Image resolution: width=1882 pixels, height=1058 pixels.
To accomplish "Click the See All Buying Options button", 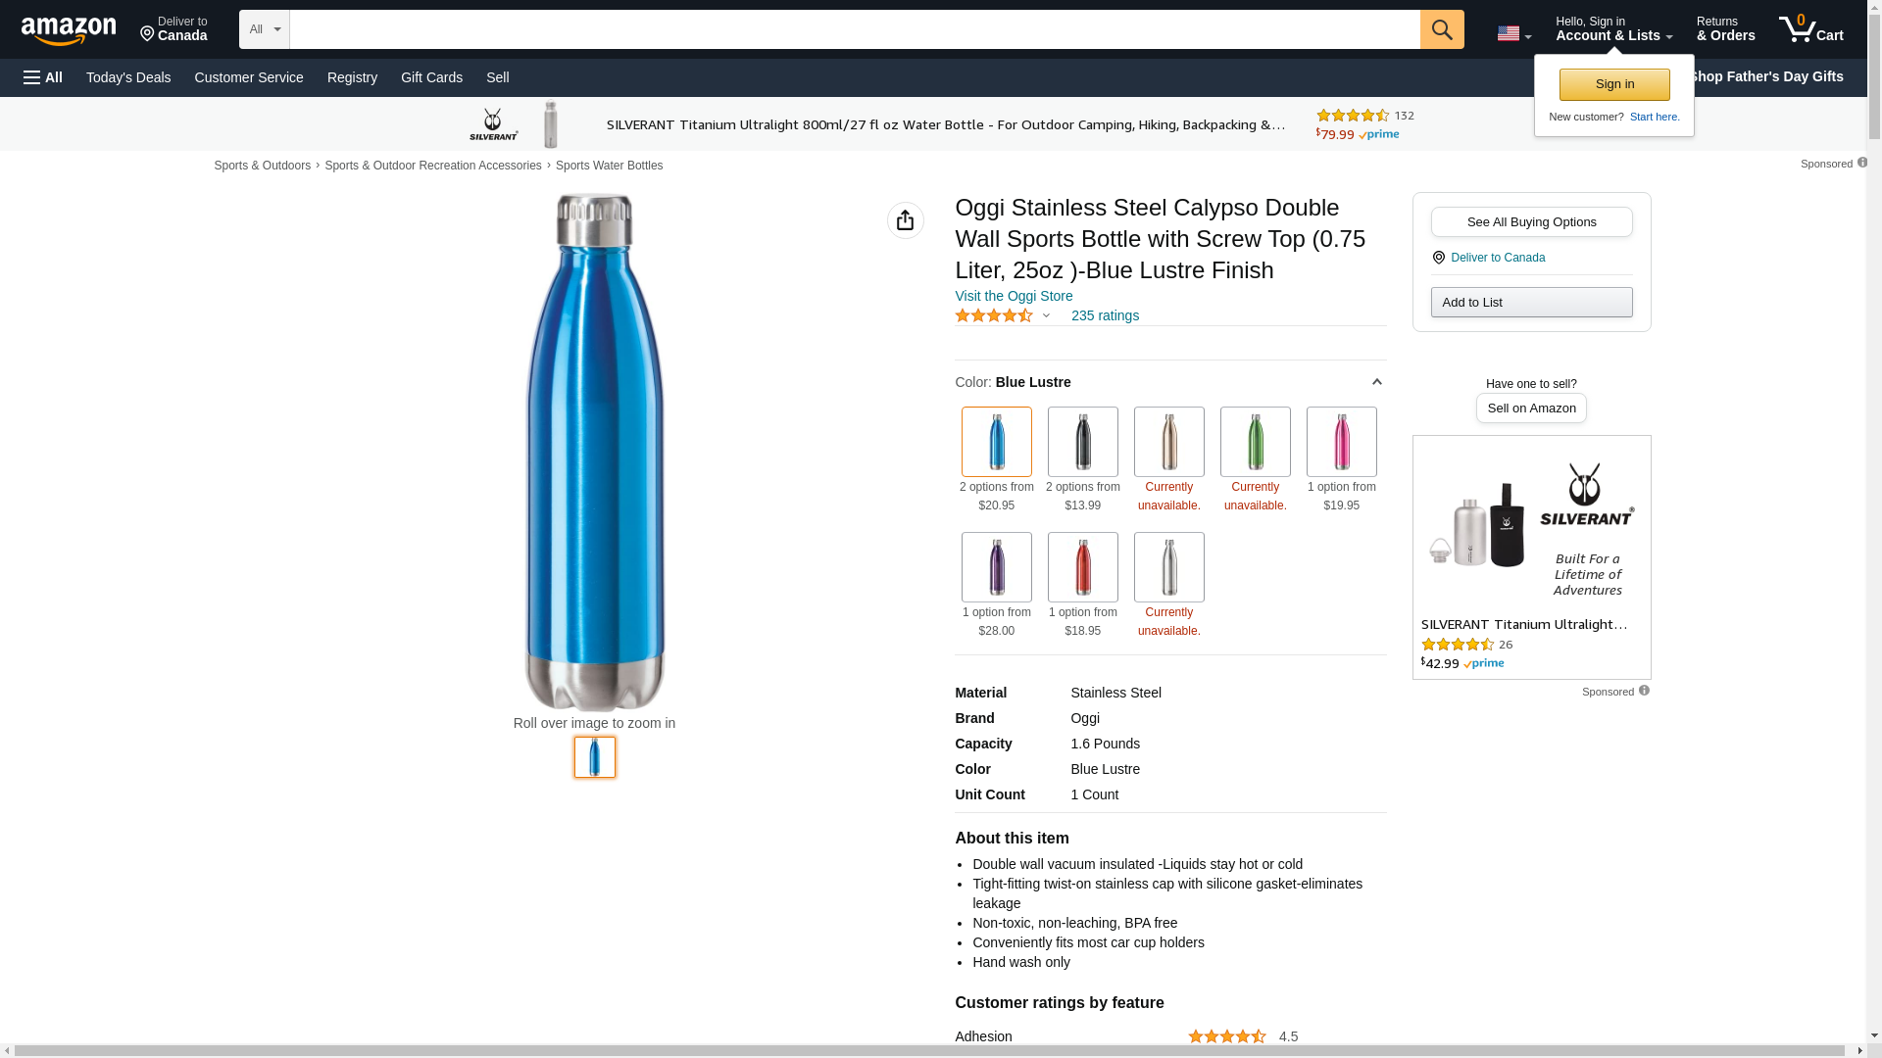I will click(x=1531, y=222).
